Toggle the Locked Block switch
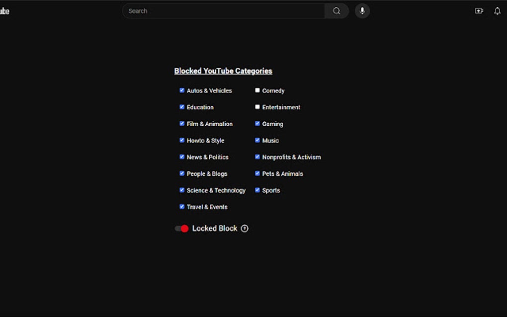Screen dimensions: 507x317 tap(182, 229)
